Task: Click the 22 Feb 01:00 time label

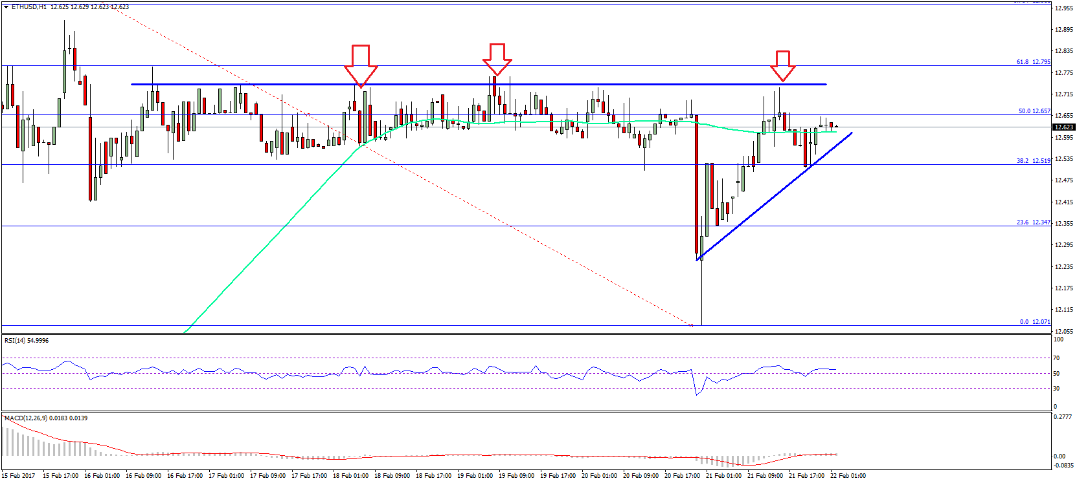Action: pos(848,476)
